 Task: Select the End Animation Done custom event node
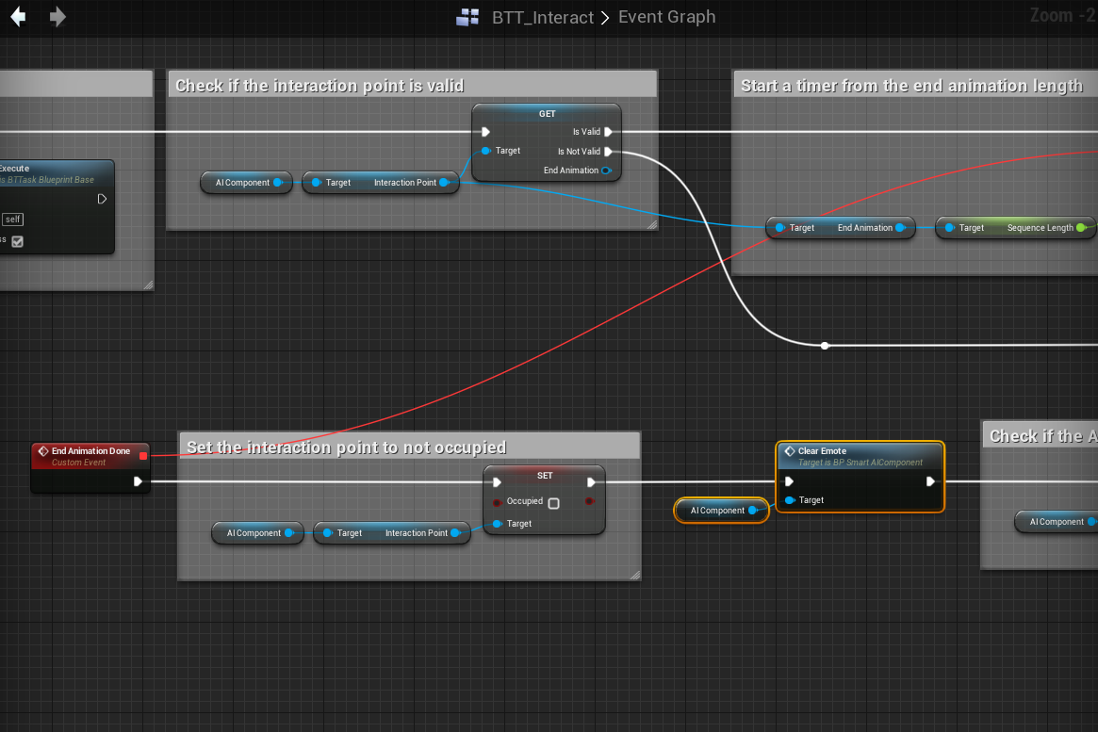90,451
